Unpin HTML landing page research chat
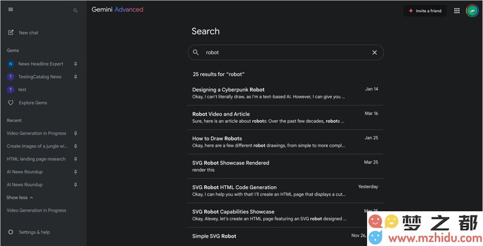Viewport: 483px width, 246px height. (75, 159)
